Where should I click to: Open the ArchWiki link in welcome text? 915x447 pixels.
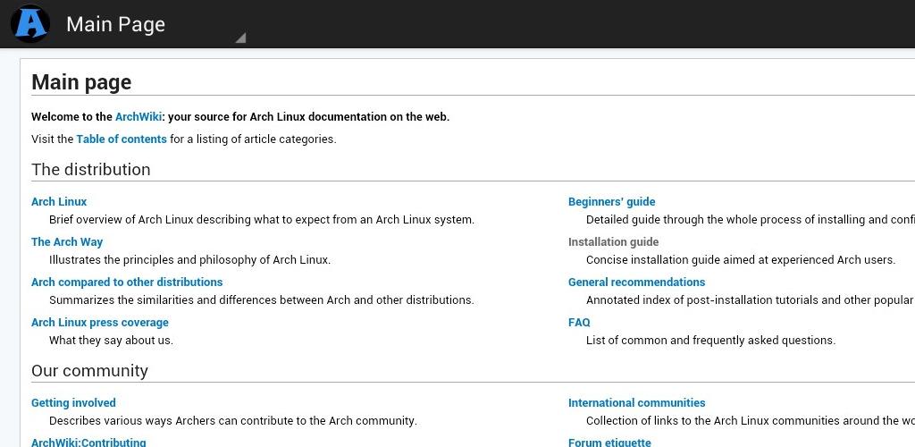coord(139,117)
